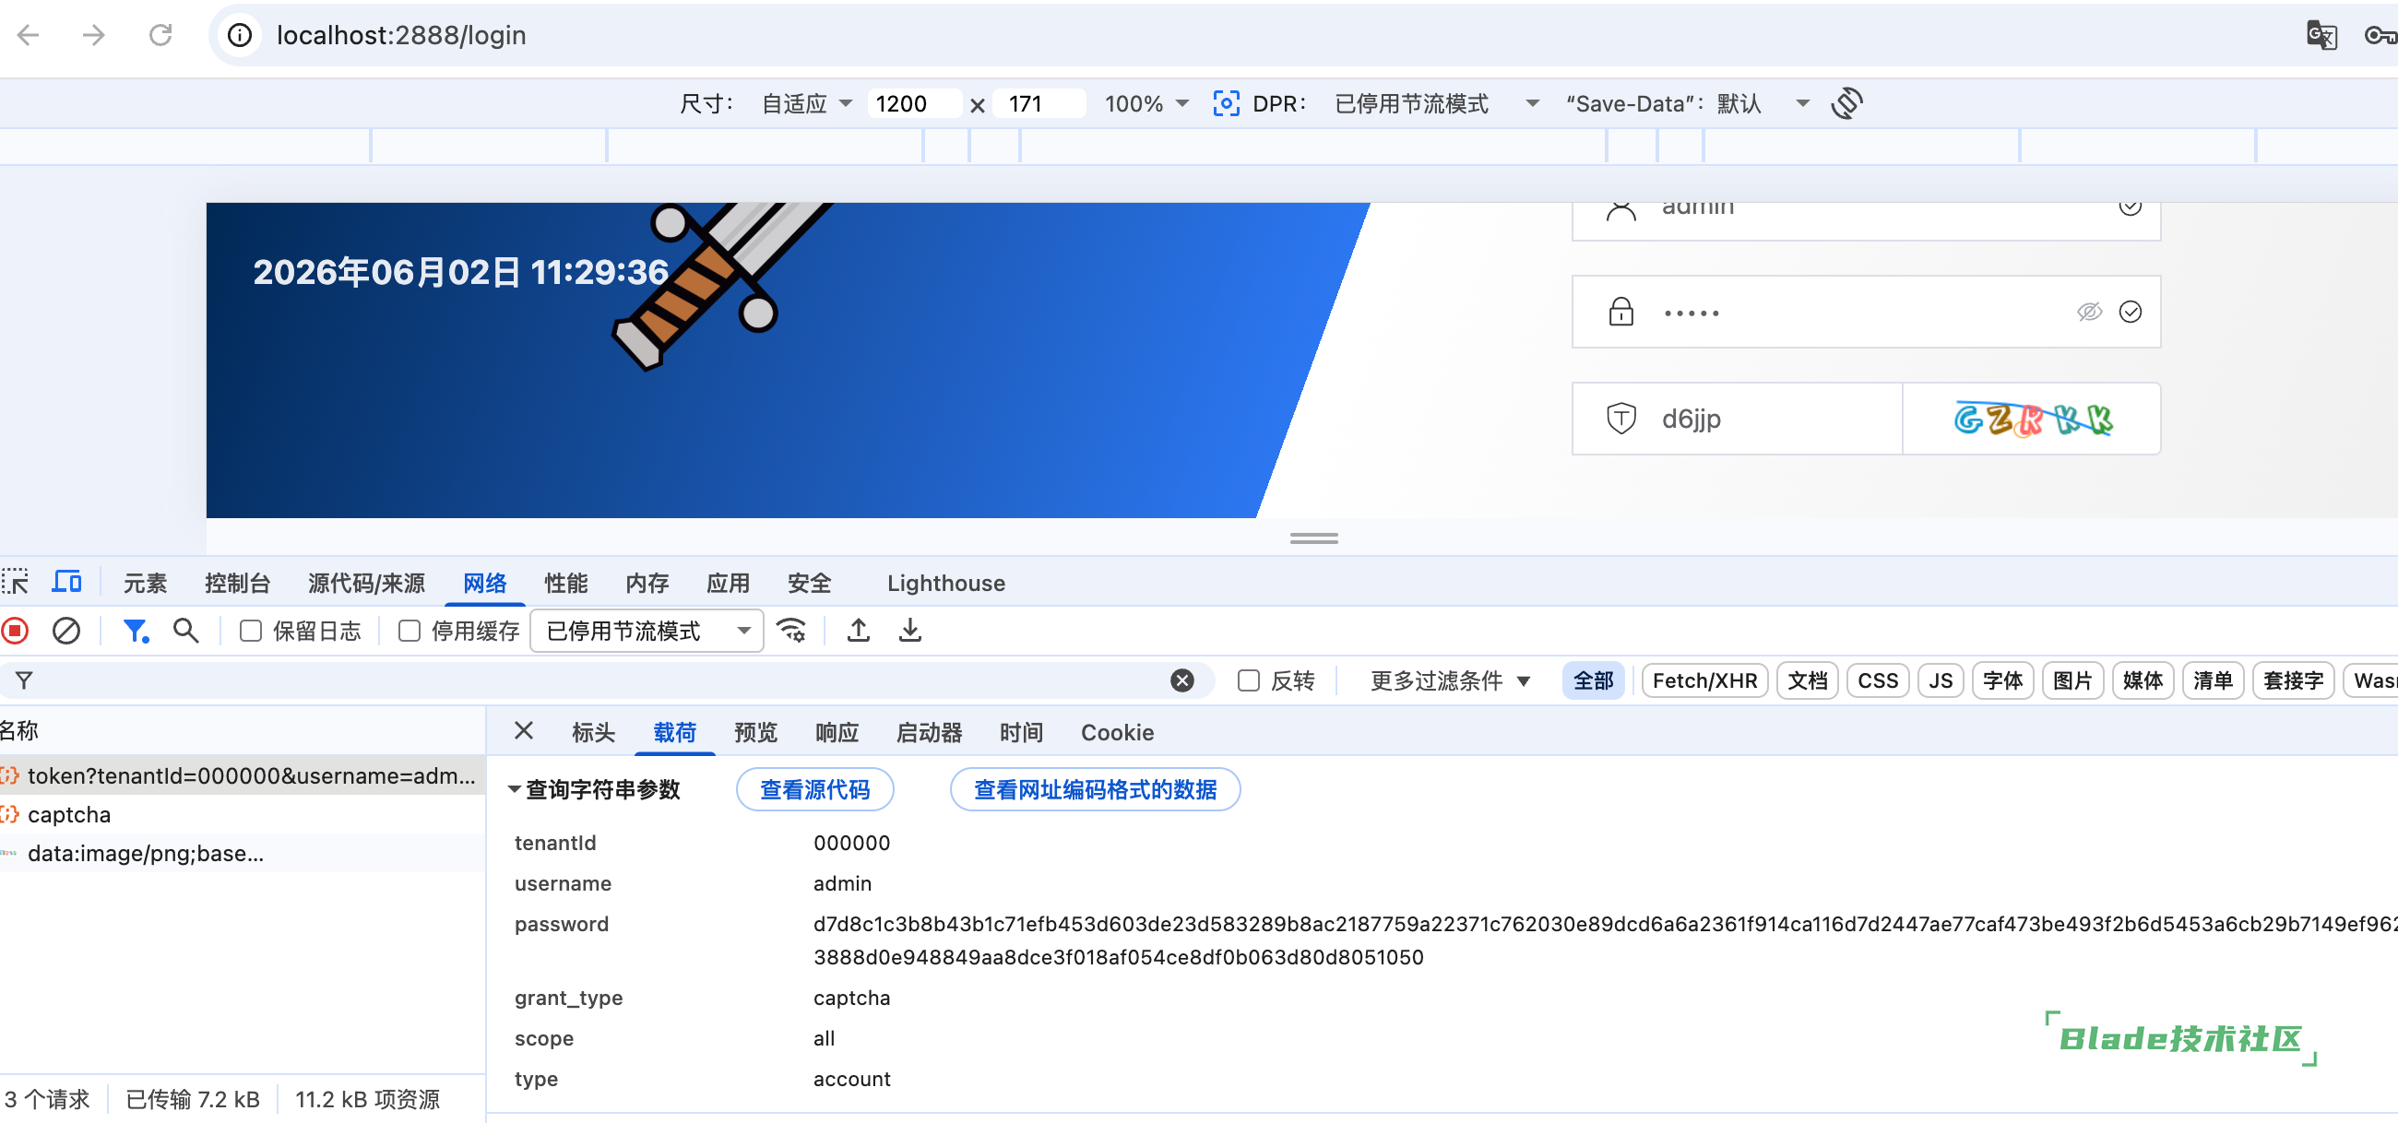Open the 100% zoom dropdown
Screen dimensions: 2398x1123
point(1146,103)
